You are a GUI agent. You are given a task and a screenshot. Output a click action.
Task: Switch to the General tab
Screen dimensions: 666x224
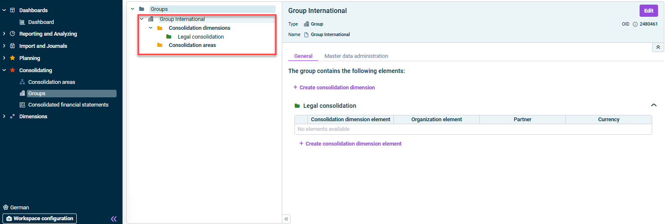(x=303, y=56)
